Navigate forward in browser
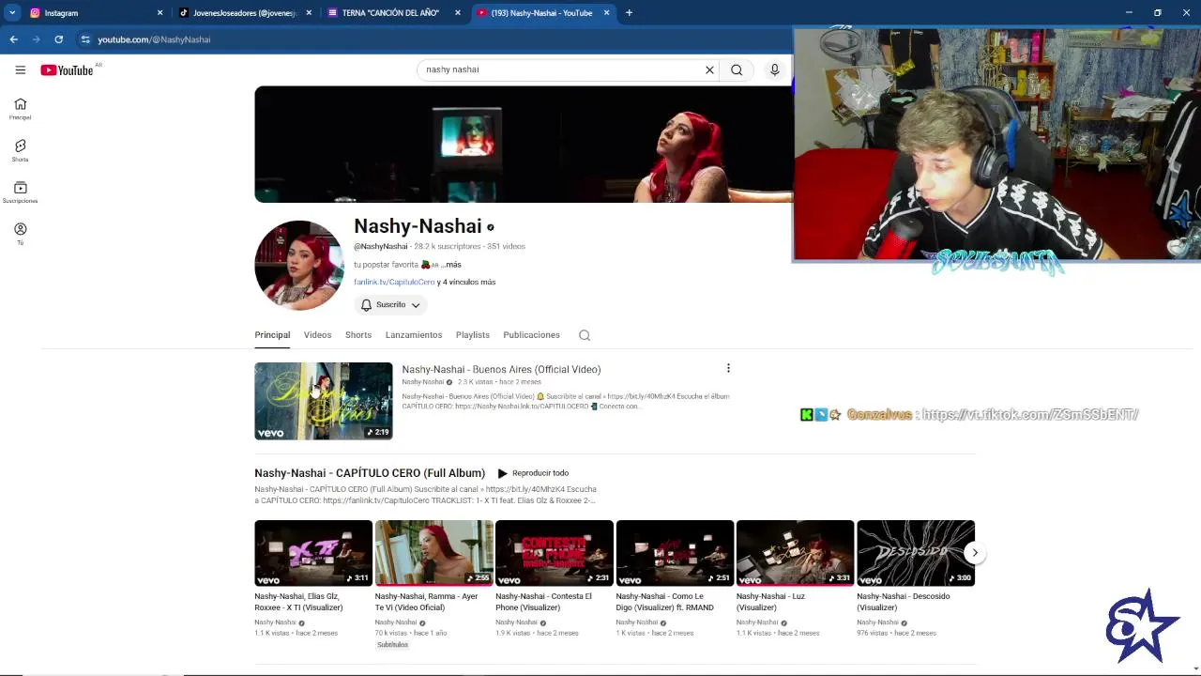Viewport: 1201px width, 676px height. (x=36, y=39)
